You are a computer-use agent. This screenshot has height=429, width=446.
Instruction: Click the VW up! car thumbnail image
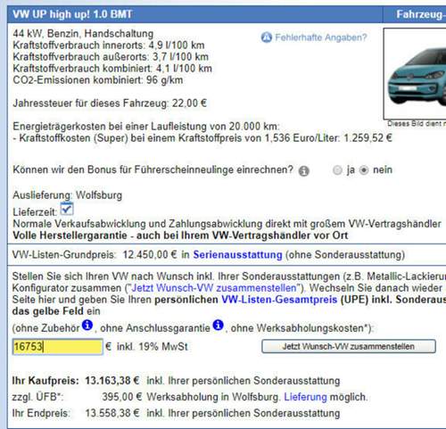415,74
